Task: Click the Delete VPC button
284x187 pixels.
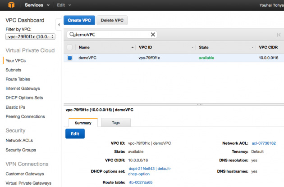Action: tap(112, 20)
